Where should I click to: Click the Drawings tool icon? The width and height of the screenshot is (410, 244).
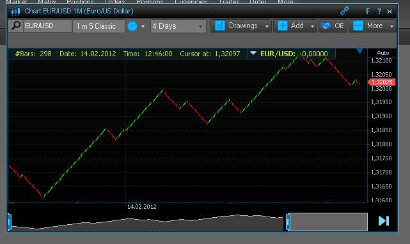[219, 26]
